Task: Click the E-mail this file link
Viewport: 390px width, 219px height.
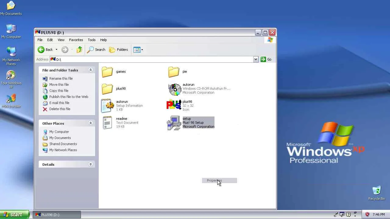Action: pyautogui.click(x=59, y=103)
